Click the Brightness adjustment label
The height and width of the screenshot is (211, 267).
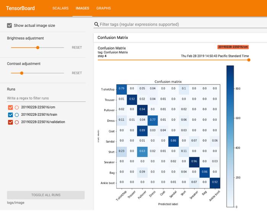(x=26, y=38)
